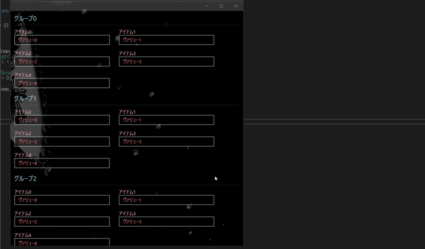Select the アイテム4 text box in グループ1

(62, 163)
